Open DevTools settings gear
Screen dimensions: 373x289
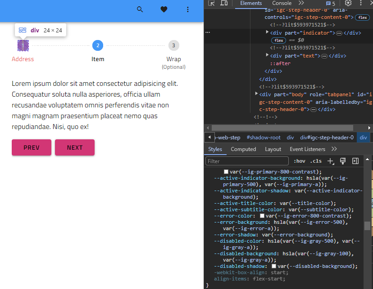coord(348,3)
